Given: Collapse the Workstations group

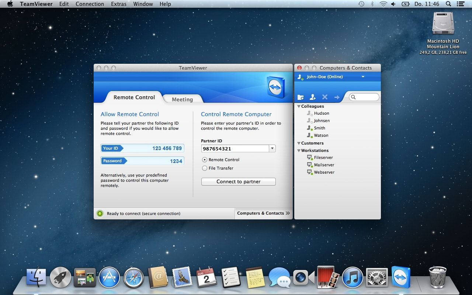Looking at the screenshot, I should 299,150.
